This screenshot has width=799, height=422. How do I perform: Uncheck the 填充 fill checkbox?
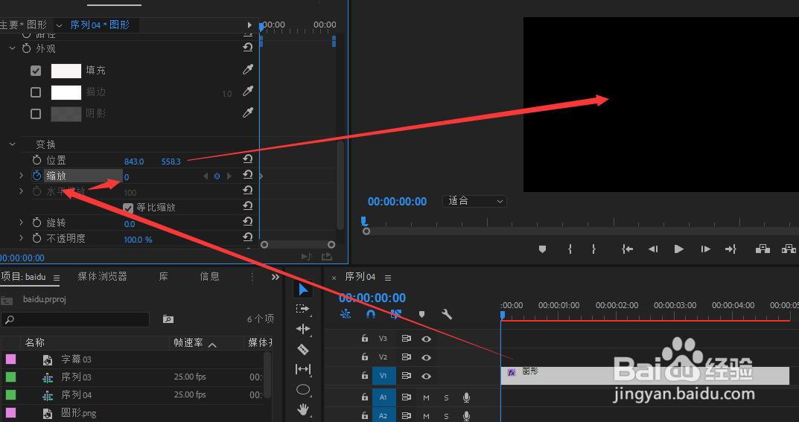coord(36,71)
